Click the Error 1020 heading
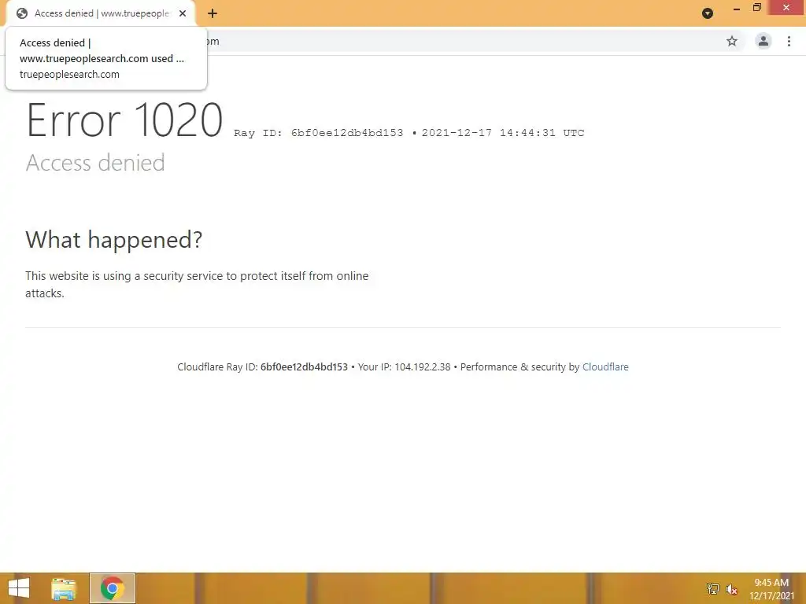The height and width of the screenshot is (604, 806). point(124,120)
